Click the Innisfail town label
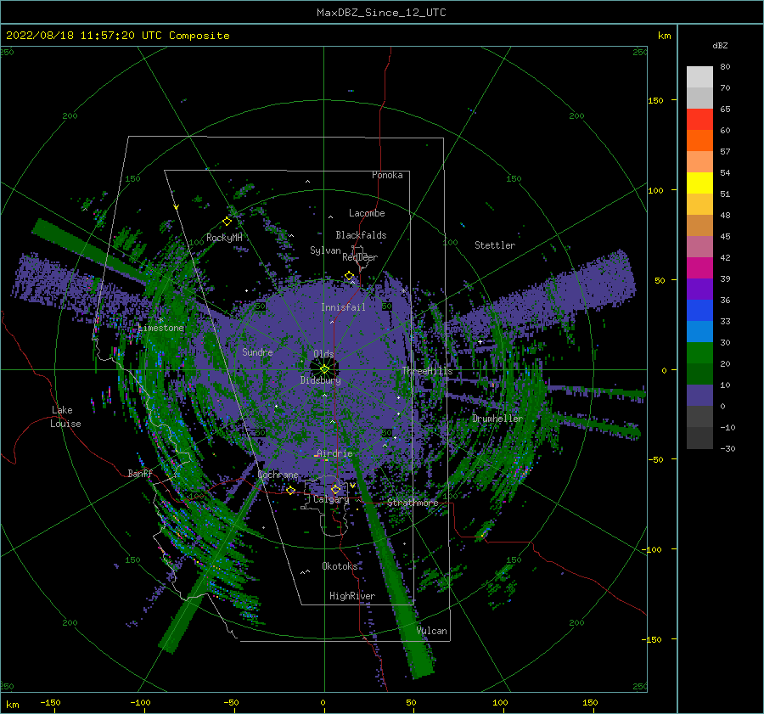The height and width of the screenshot is (714, 764). pyautogui.click(x=343, y=307)
